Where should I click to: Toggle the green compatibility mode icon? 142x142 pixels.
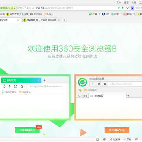pos(119,8)
